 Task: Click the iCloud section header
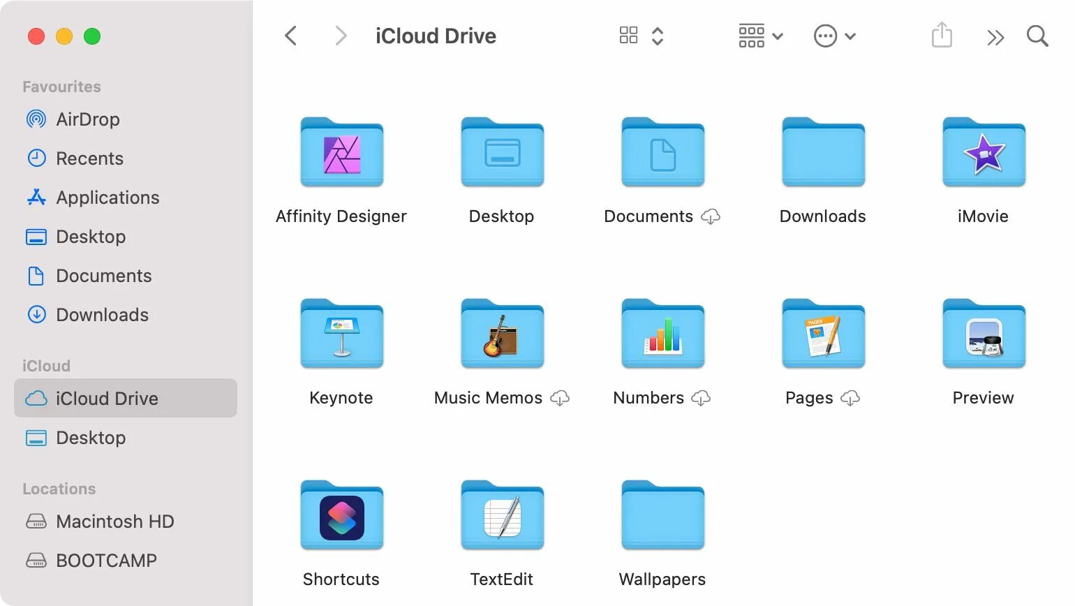46,366
